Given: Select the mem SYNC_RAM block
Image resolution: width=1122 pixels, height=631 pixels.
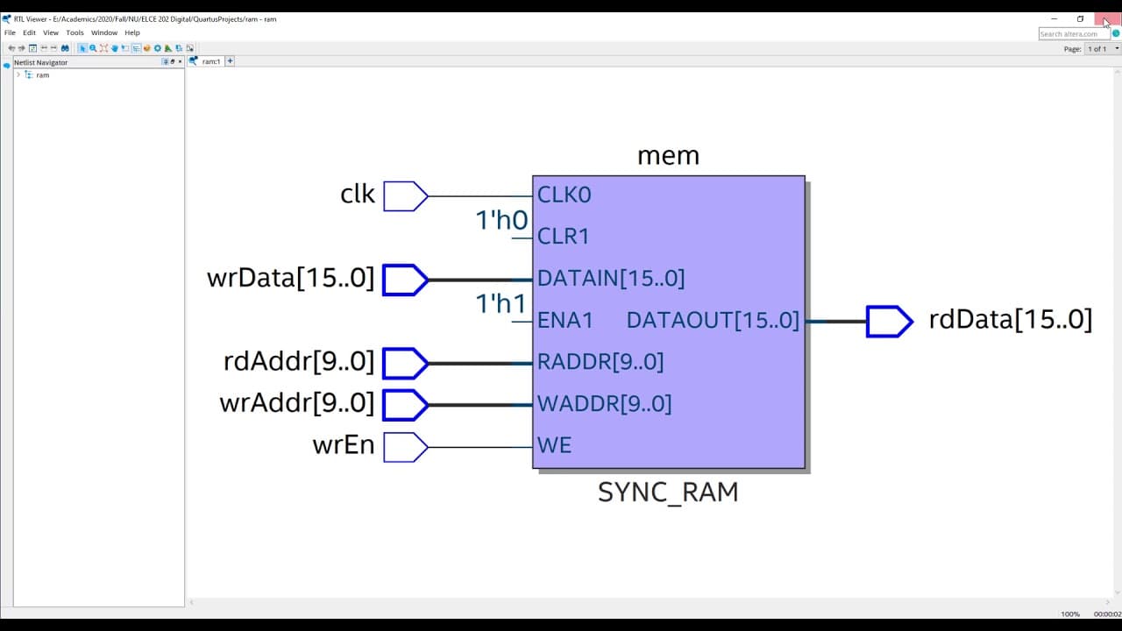Looking at the screenshot, I should (669, 323).
